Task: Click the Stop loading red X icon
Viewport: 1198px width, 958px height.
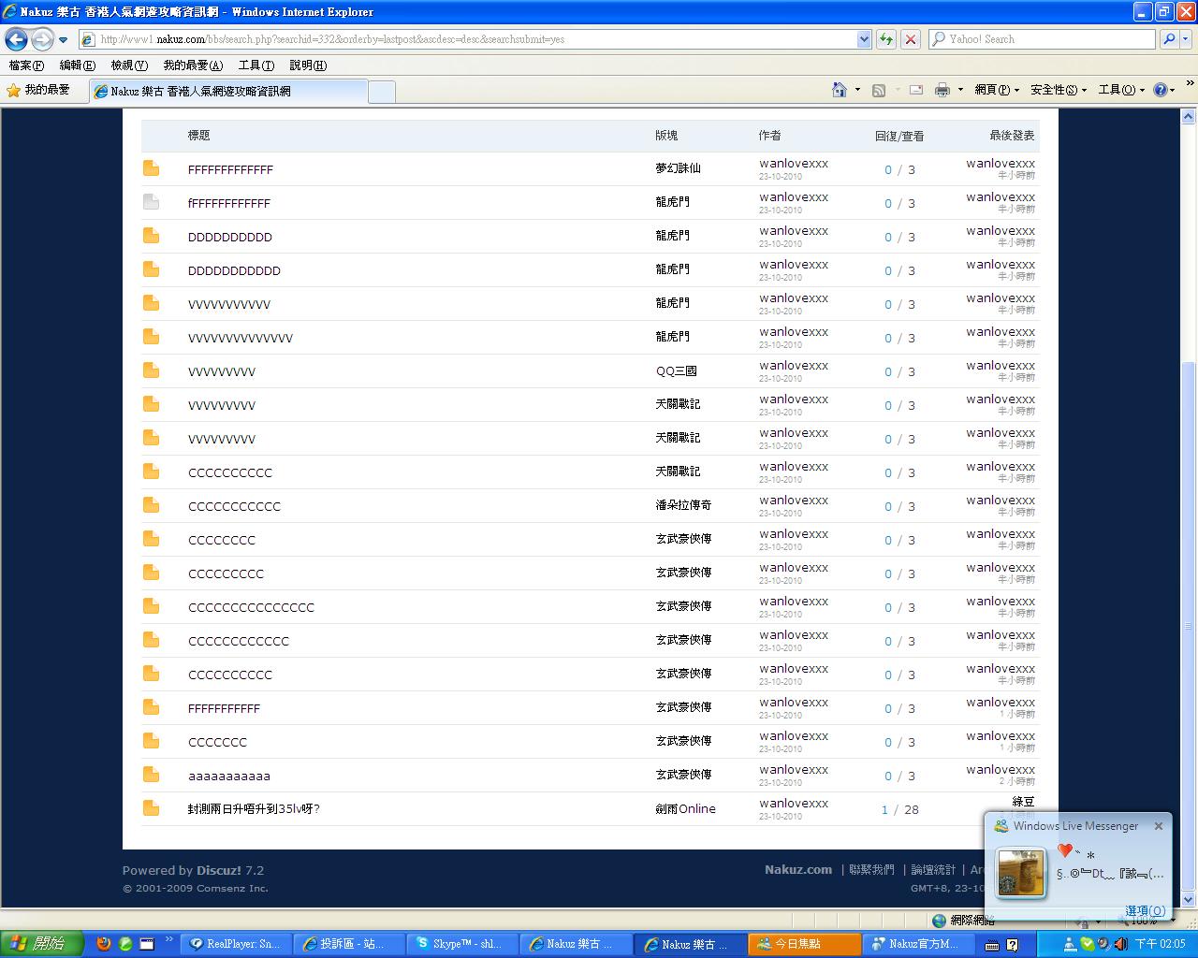Action: [x=910, y=39]
